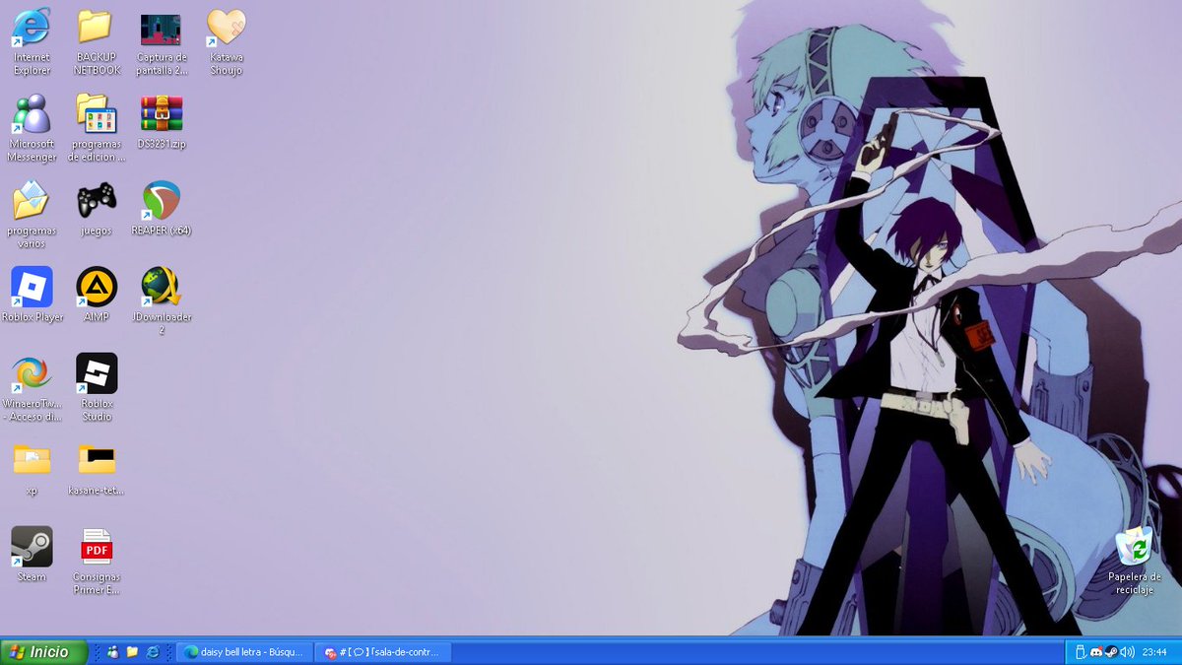The height and width of the screenshot is (665, 1182).
Task: Select the Papelera de reciclaje icon
Action: (1135, 561)
